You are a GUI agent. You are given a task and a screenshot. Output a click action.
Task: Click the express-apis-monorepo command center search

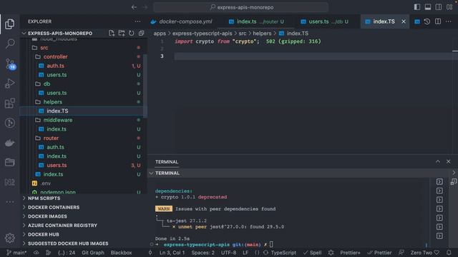240,7
